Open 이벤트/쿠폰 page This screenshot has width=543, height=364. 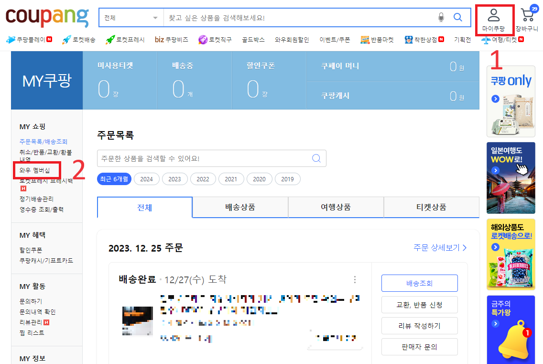(x=335, y=40)
